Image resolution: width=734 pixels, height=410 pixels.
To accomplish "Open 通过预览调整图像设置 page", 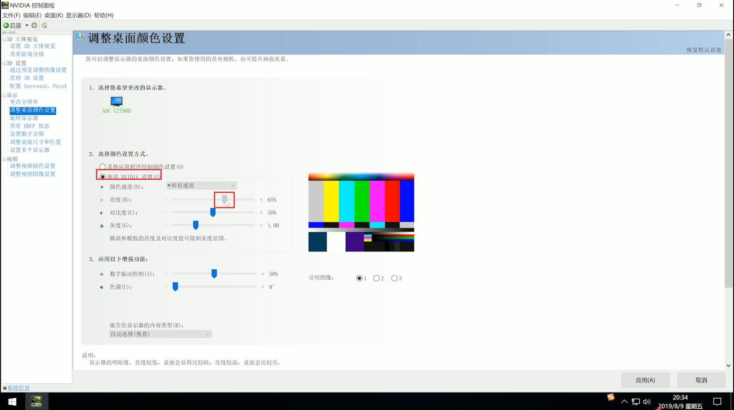I will tap(39, 70).
